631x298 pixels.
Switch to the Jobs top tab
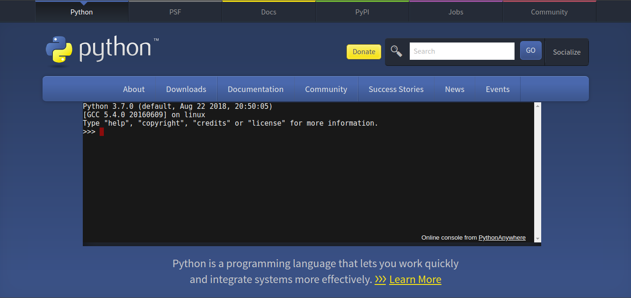[x=456, y=12]
